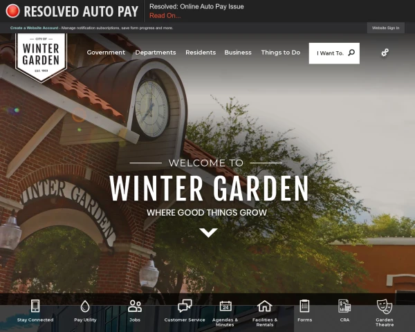Click the RESOLVED AUTO PAY heading
The width and height of the screenshot is (415, 332).
[81, 11]
